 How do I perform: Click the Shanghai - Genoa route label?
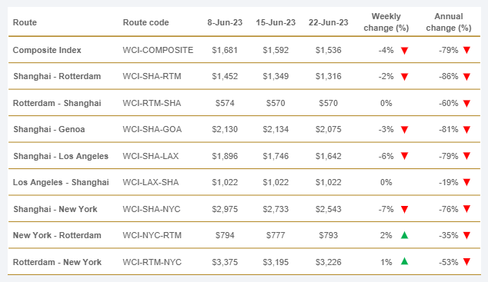click(48, 129)
